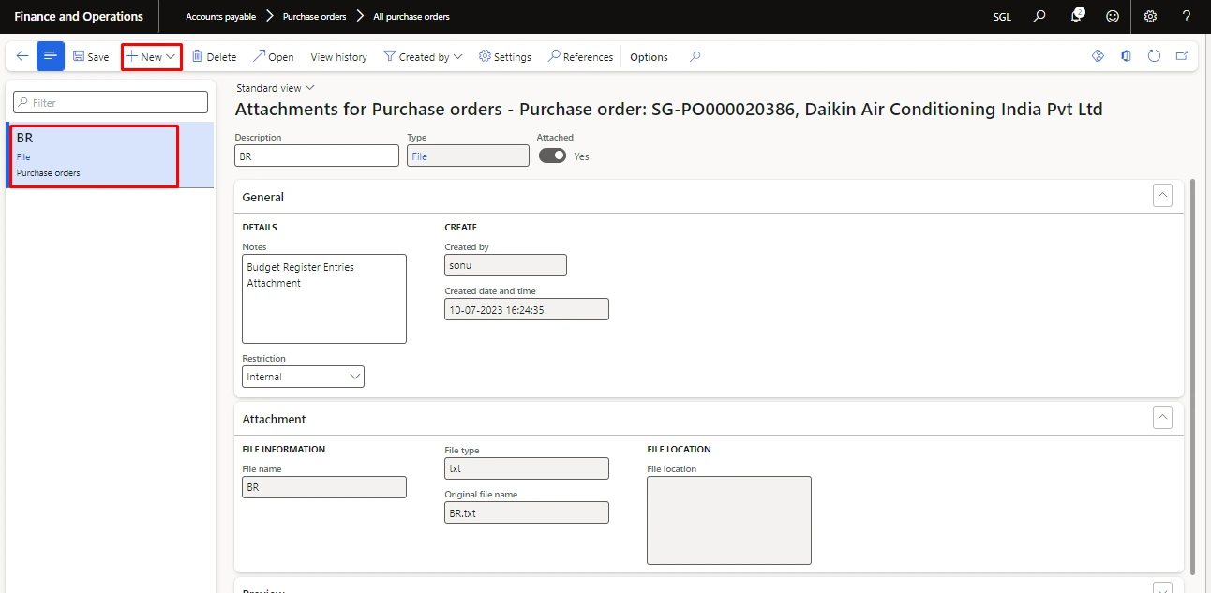Click the References button
The width and height of the screenshot is (1211, 593).
[580, 57]
